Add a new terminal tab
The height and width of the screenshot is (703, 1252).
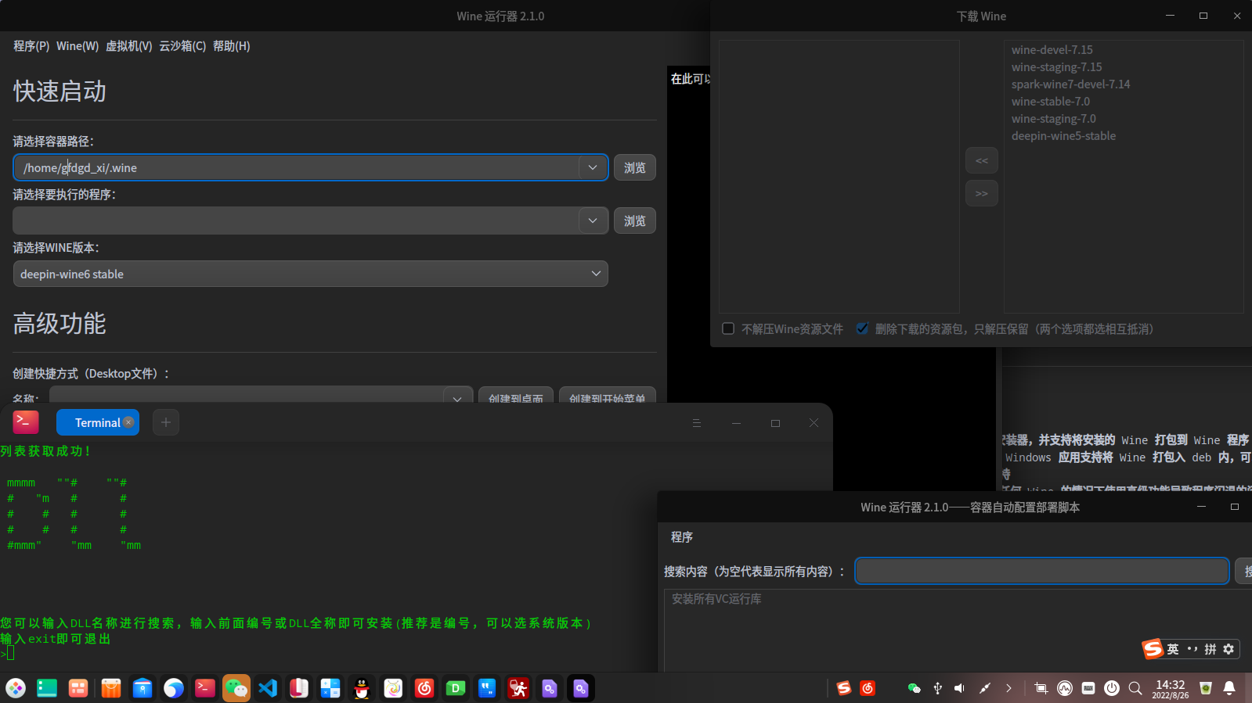(165, 422)
